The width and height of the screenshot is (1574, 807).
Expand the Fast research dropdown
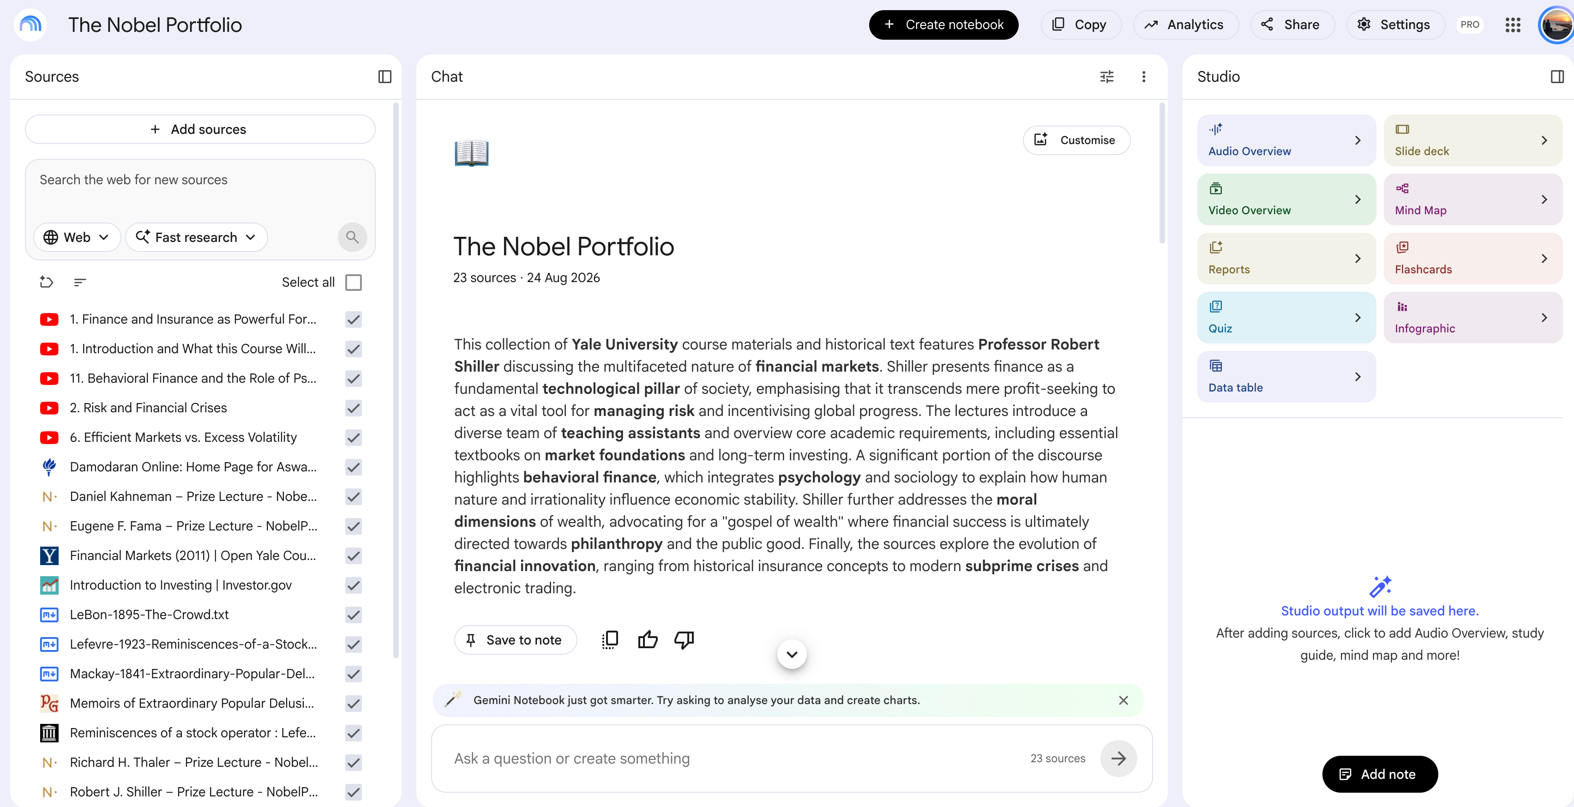click(x=196, y=236)
